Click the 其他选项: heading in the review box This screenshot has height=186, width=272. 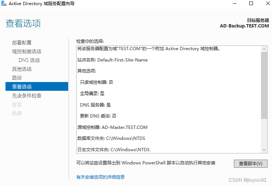(87, 71)
